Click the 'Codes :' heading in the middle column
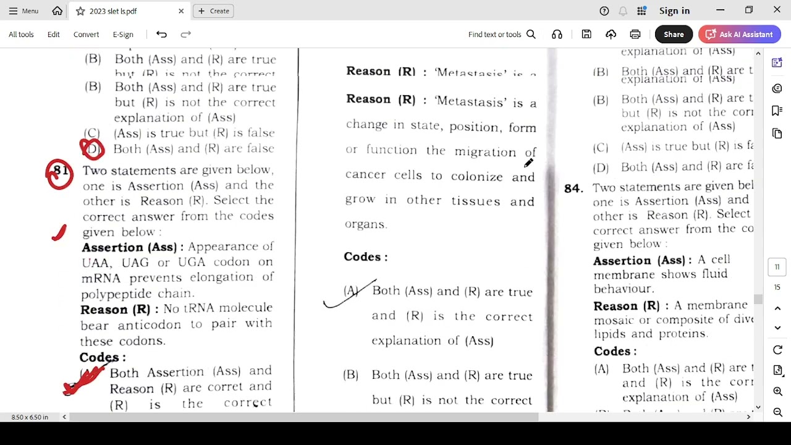The image size is (791, 445). click(366, 257)
